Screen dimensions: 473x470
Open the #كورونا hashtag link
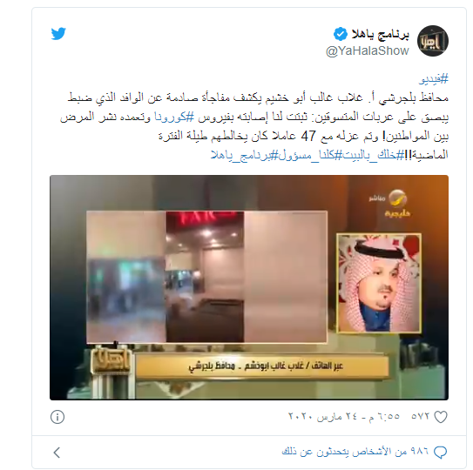[174, 117]
